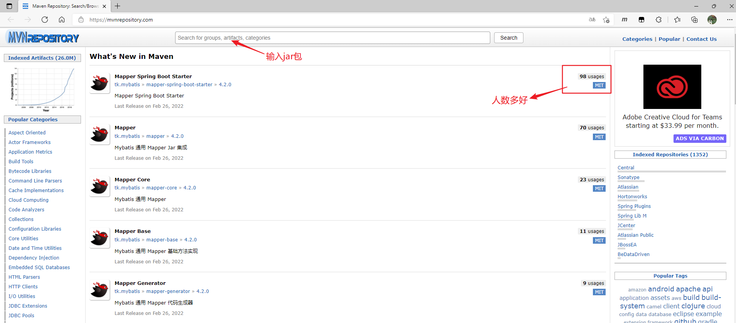Image resolution: width=736 pixels, height=323 pixels.
Task: Open the HTTP Clients category
Action: pos(23,286)
